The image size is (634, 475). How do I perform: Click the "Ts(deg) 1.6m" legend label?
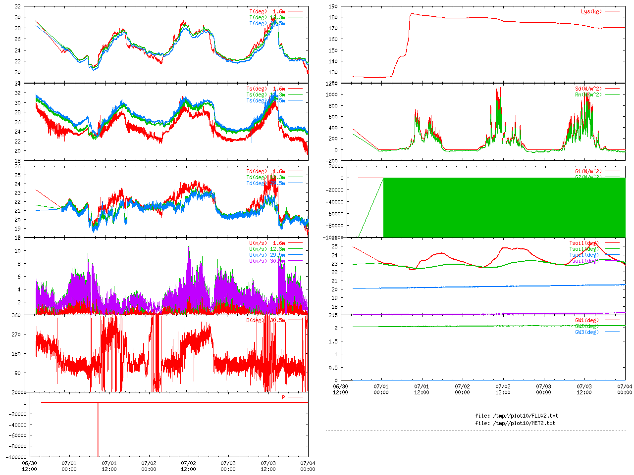click(265, 89)
